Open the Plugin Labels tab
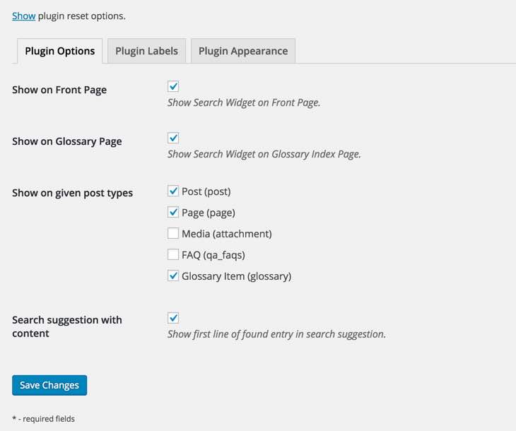 (146, 51)
